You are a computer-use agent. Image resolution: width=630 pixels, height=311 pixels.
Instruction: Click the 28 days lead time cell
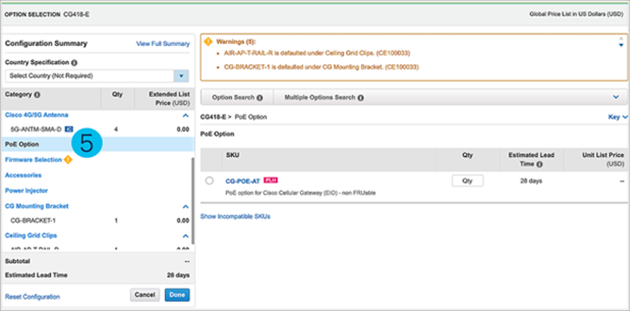[532, 181]
